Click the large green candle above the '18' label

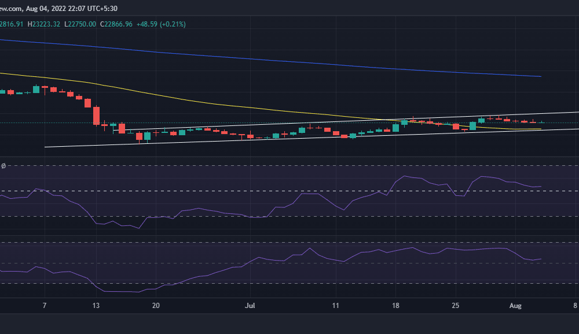coord(396,128)
